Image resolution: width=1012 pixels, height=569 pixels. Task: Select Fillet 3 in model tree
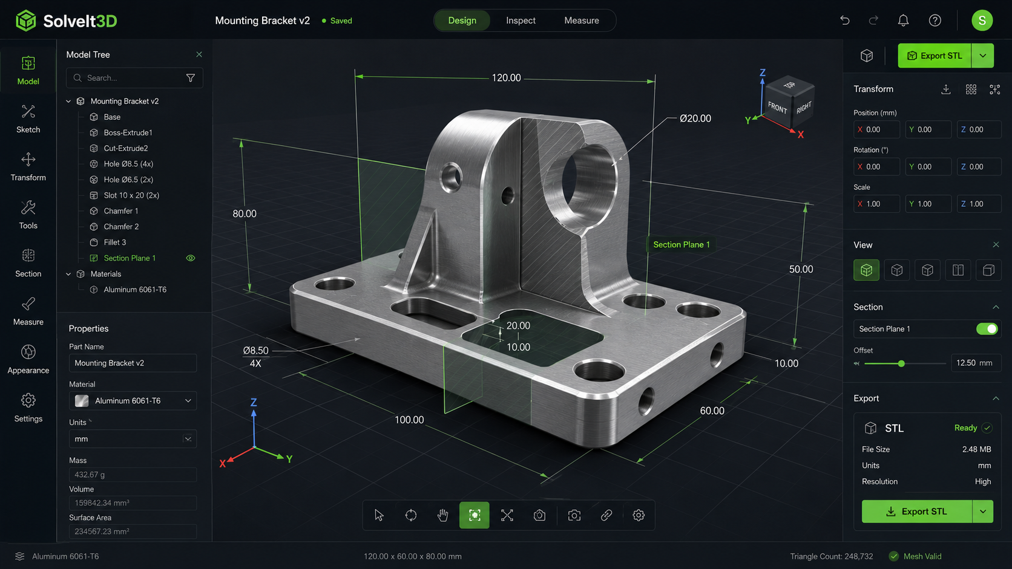tap(114, 242)
